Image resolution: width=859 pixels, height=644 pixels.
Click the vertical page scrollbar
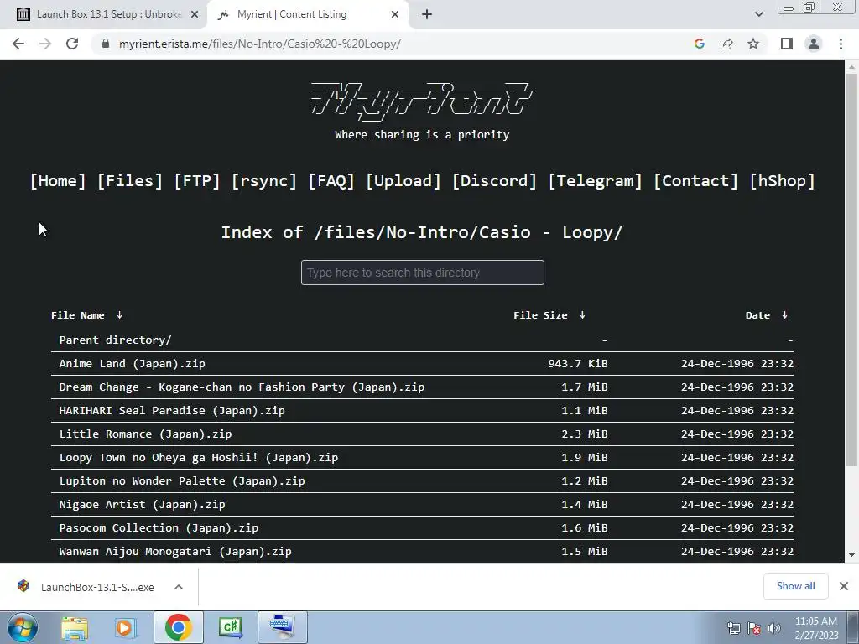851,269
